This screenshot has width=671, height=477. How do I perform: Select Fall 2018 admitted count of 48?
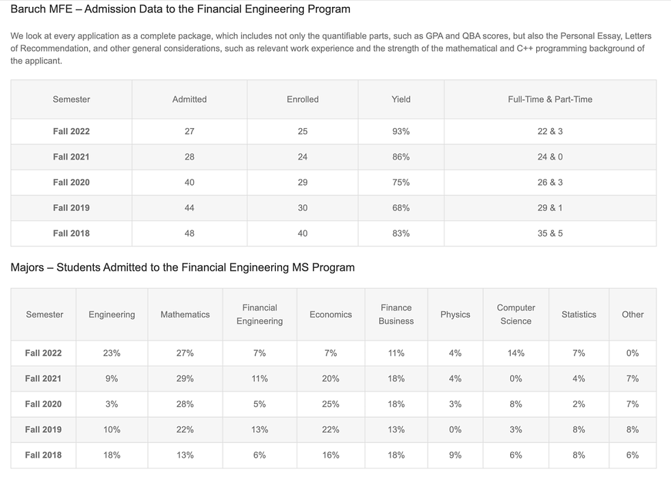[x=190, y=233]
